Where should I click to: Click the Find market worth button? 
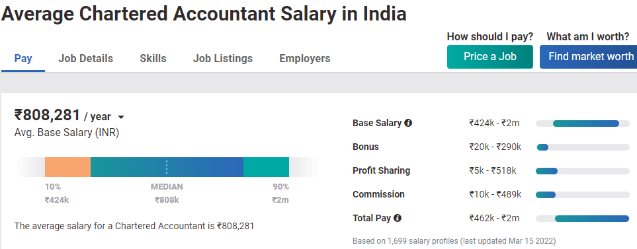pyautogui.click(x=589, y=56)
